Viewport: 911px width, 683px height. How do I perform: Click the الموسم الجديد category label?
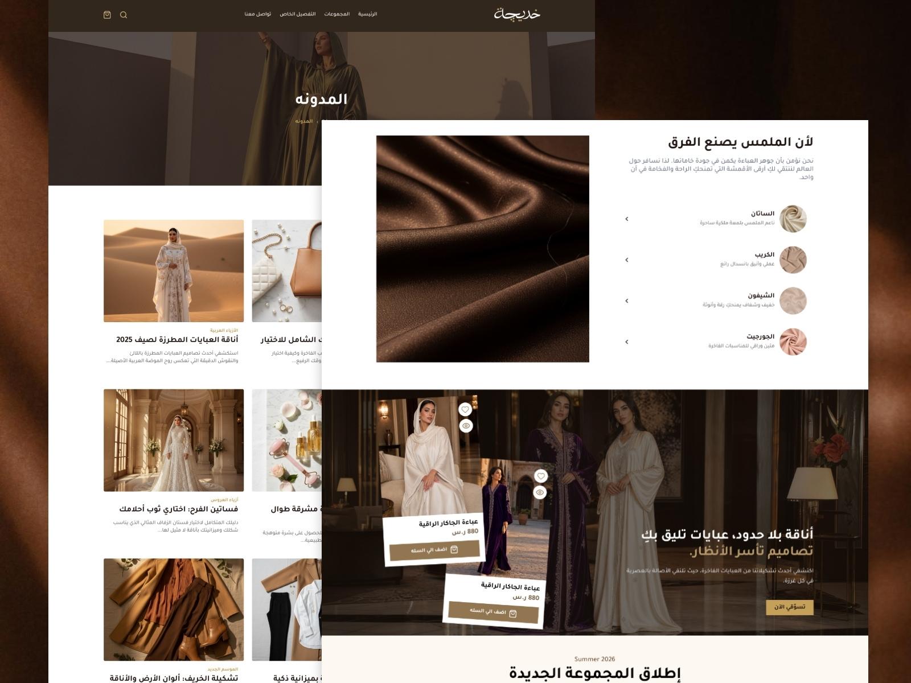[223, 669]
